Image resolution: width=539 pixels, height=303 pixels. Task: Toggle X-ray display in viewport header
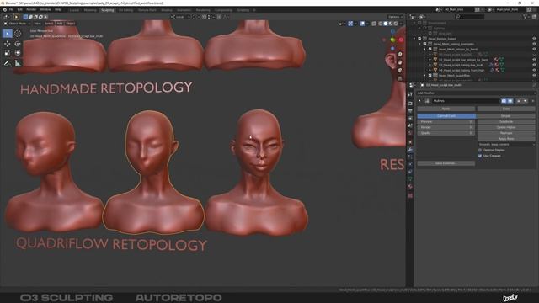374,24
